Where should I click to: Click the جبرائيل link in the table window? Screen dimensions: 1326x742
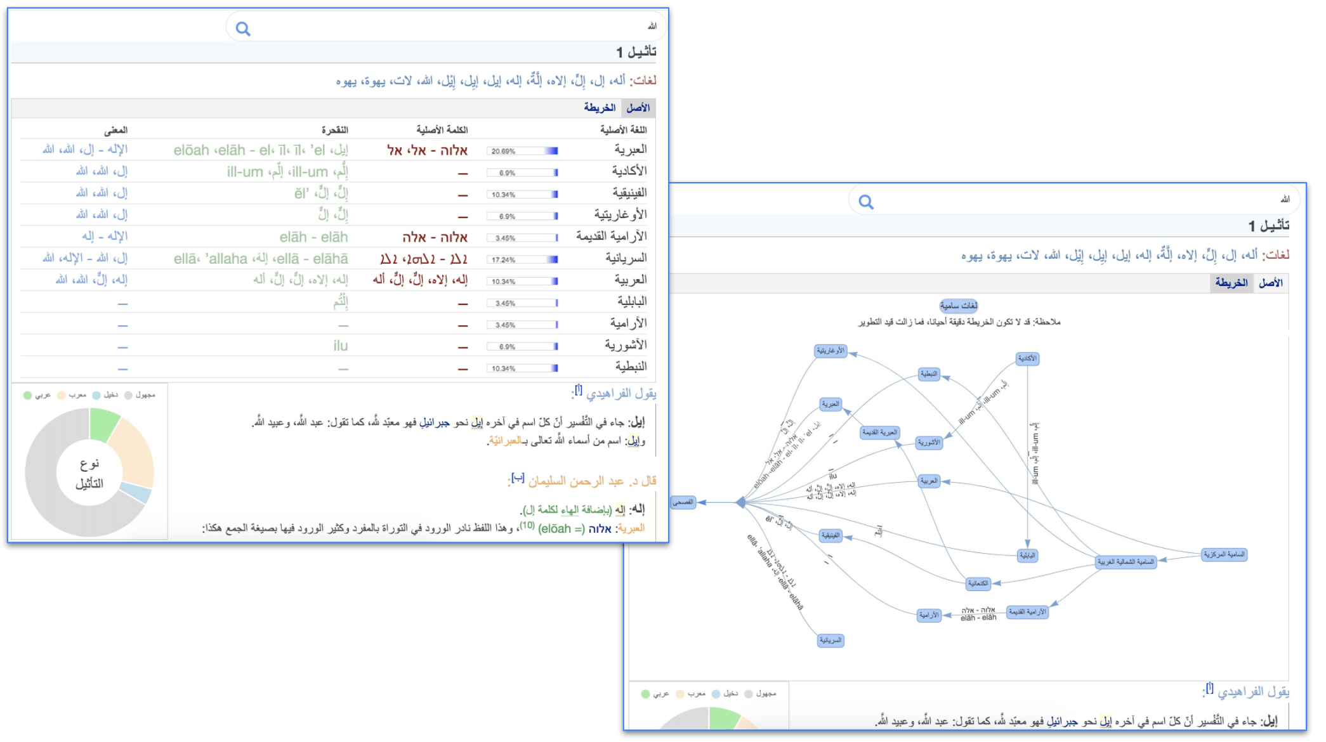tap(435, 422)
